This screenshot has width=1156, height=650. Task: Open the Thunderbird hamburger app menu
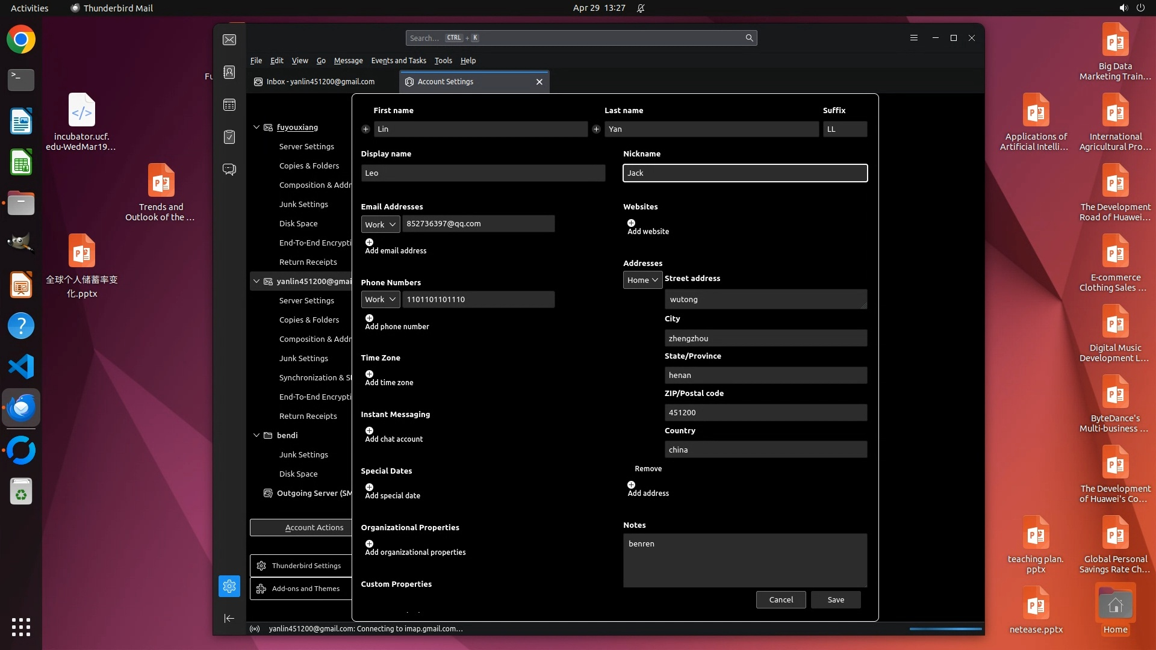tap(913, 38)
